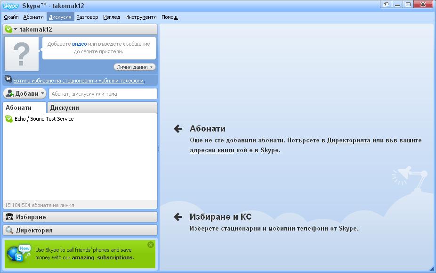Expand the status dropdown arrow next to takomak12
The width and height of the screenshot is (436, 273).
click(x=15, y=29)
